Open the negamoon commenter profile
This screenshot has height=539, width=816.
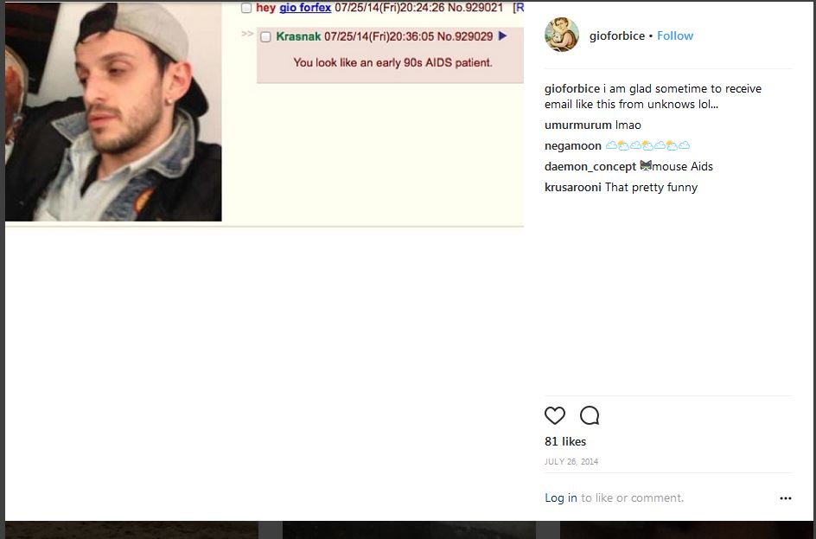572,146
